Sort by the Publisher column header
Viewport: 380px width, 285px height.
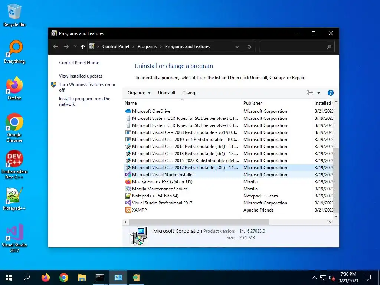tap(276, 103)
